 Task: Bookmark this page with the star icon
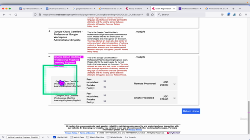(152, 15)
